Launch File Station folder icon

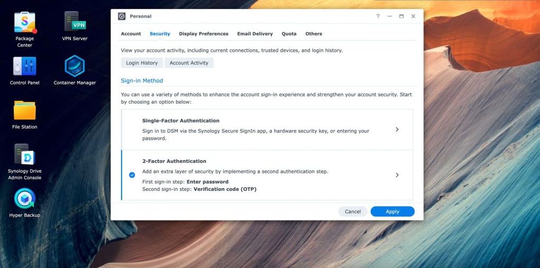tap(24, 110)
